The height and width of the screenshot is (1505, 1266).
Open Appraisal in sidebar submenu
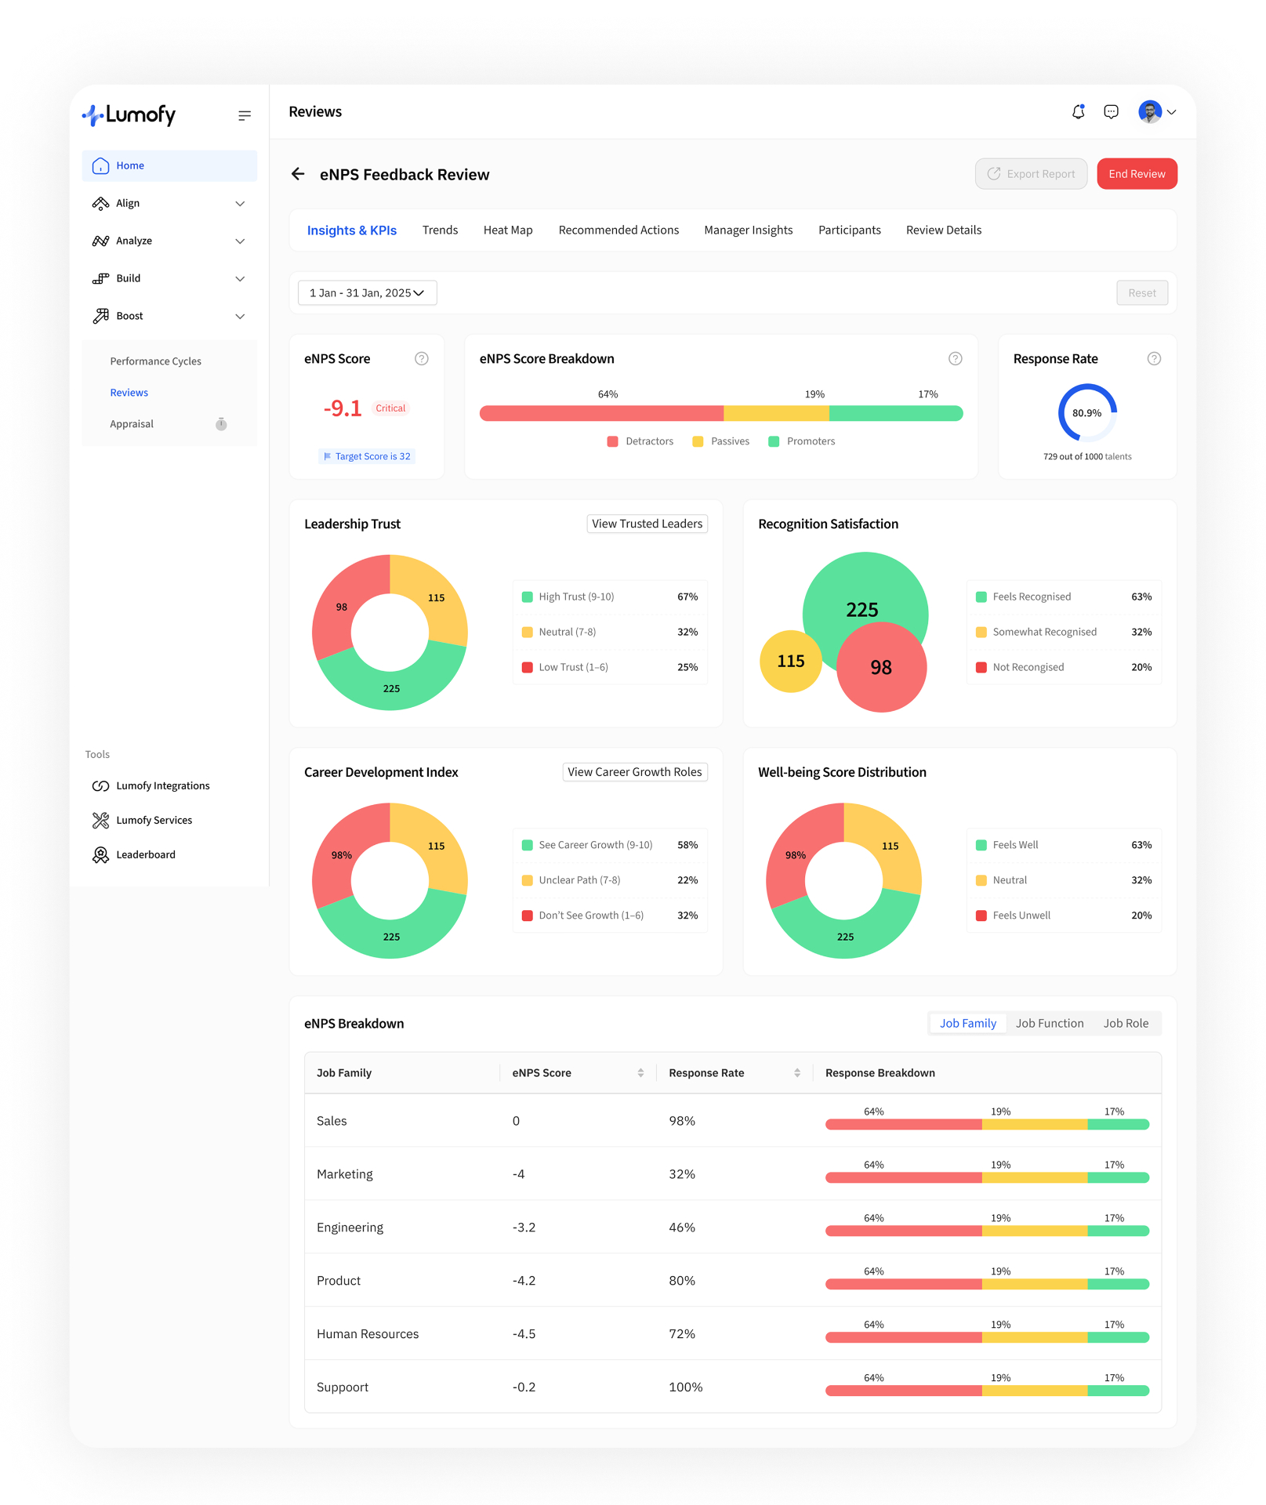[x=132, y=424]
